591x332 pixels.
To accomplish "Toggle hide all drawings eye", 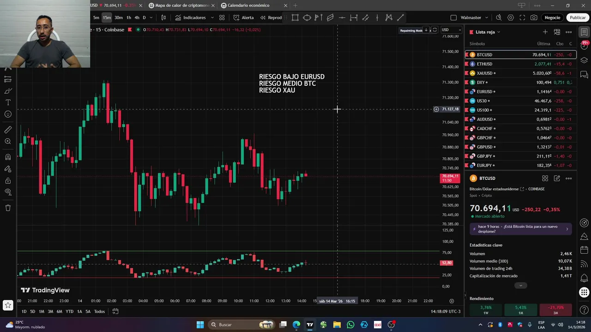I will pyautogui.click(x=8, y=192).
